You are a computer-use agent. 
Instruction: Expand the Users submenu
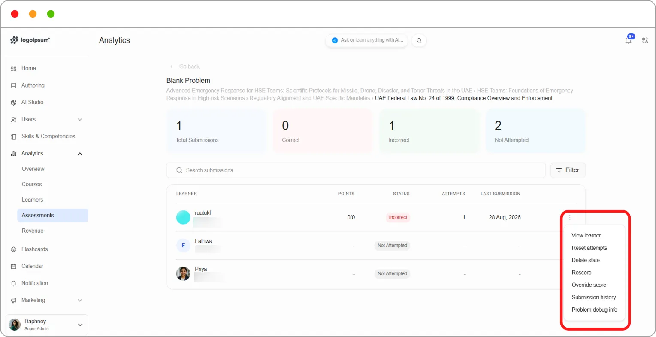click(x=80, y=120)
